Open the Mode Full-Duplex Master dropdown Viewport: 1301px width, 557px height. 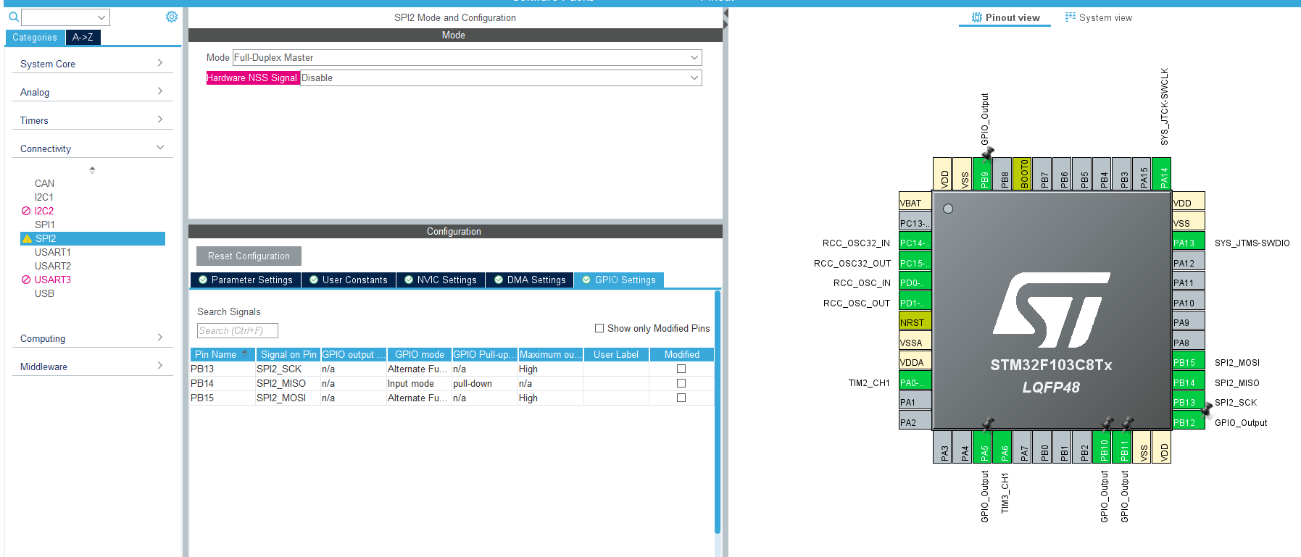tap(467, 57)
